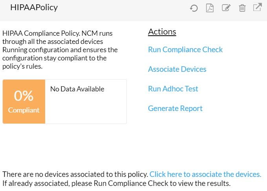Click the 'Compliant' label under the percentage

pos(24,110)
